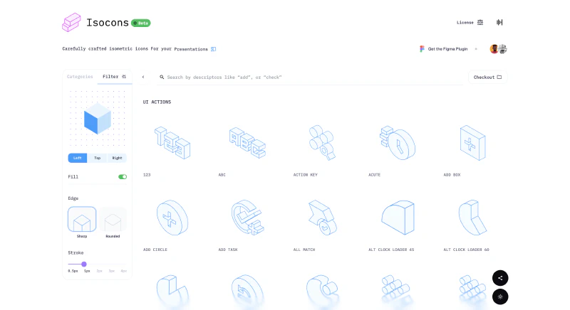Open the audio bars menu icon
570x310 pixels.
coord(500,22)
